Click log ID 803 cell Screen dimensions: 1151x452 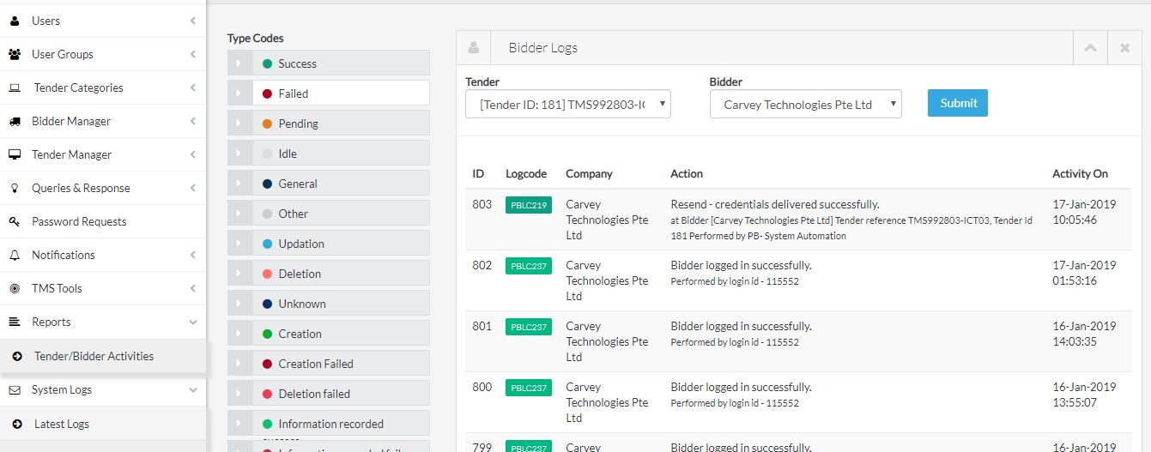pyautogui.click(x=482, y=204)
